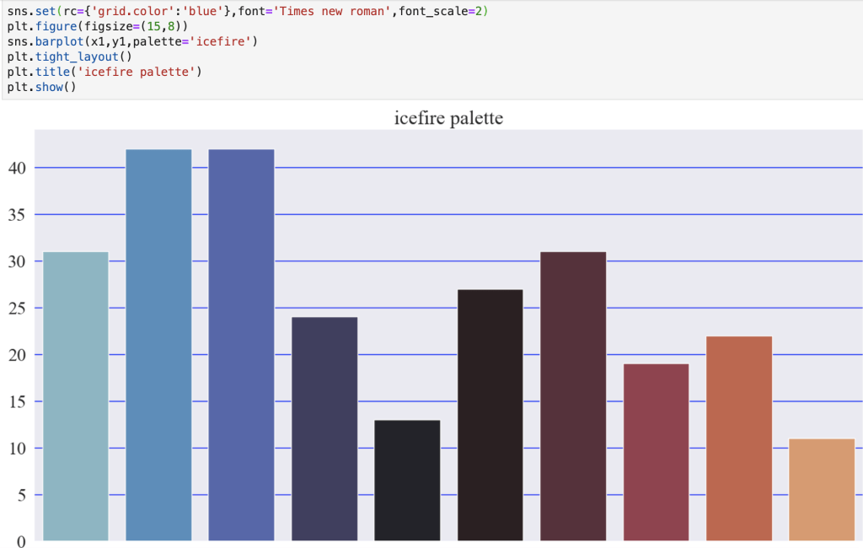Click the shortest black bar near 13
Viewport: 863px width, 548px height.
pyautogui.click(x=407, y=480)
